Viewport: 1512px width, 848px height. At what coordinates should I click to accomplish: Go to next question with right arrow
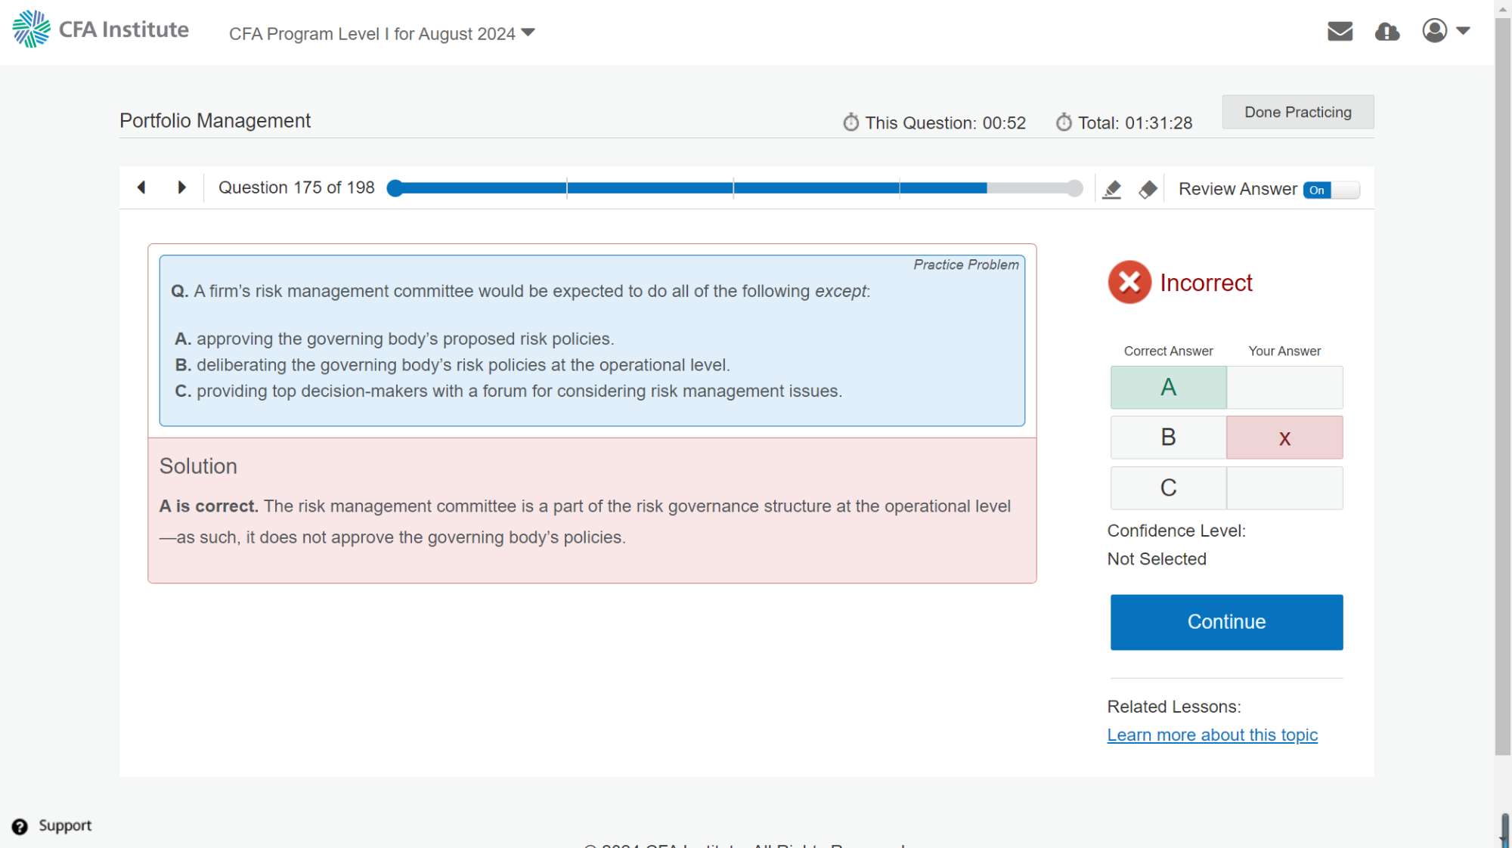181,187
